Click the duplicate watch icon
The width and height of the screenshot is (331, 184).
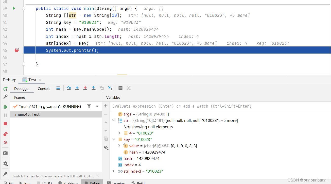(x=106, y=139)
